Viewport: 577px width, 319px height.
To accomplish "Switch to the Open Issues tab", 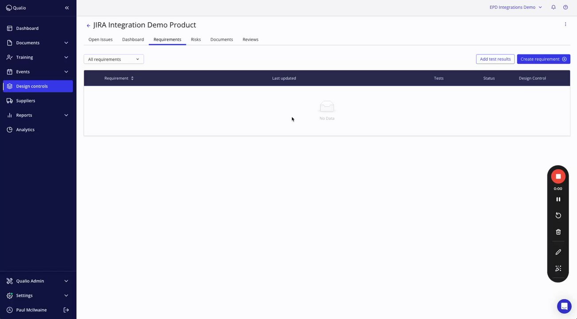I will 101,39.
